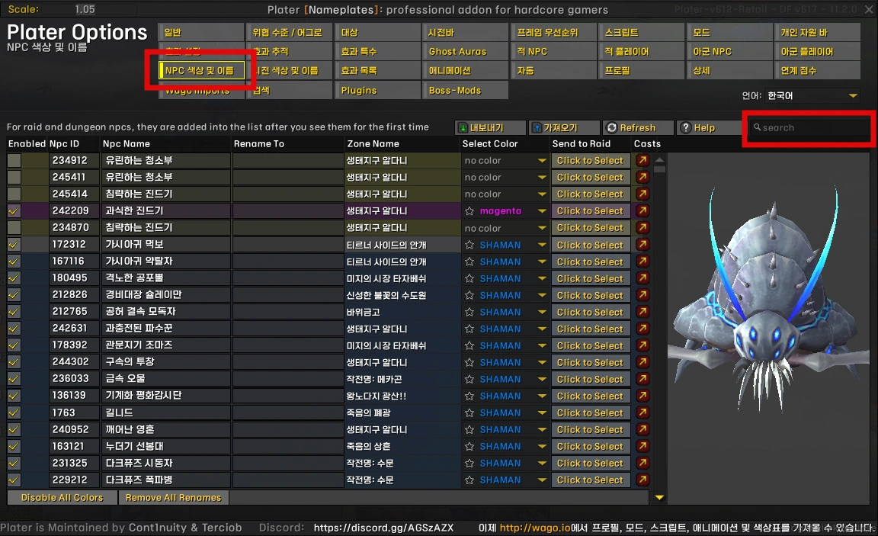Screen dimensions: 878x536
Task: Open the Plugins tab
Action: [377, 90]
